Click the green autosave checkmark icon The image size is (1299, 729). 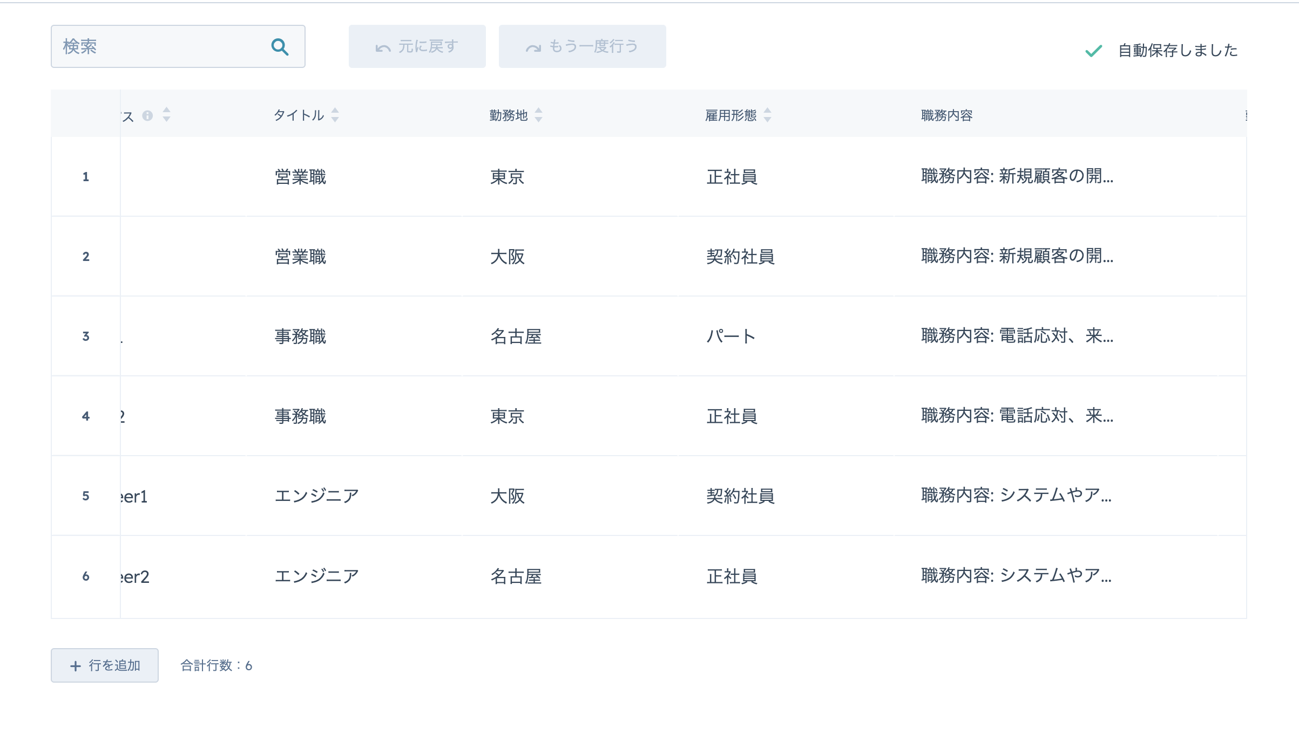1093,51
